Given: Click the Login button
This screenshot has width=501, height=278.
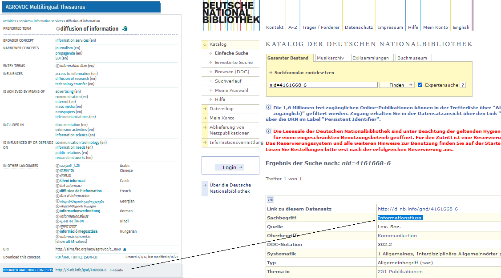Looking at the screenshot, I should click(230, 167).
